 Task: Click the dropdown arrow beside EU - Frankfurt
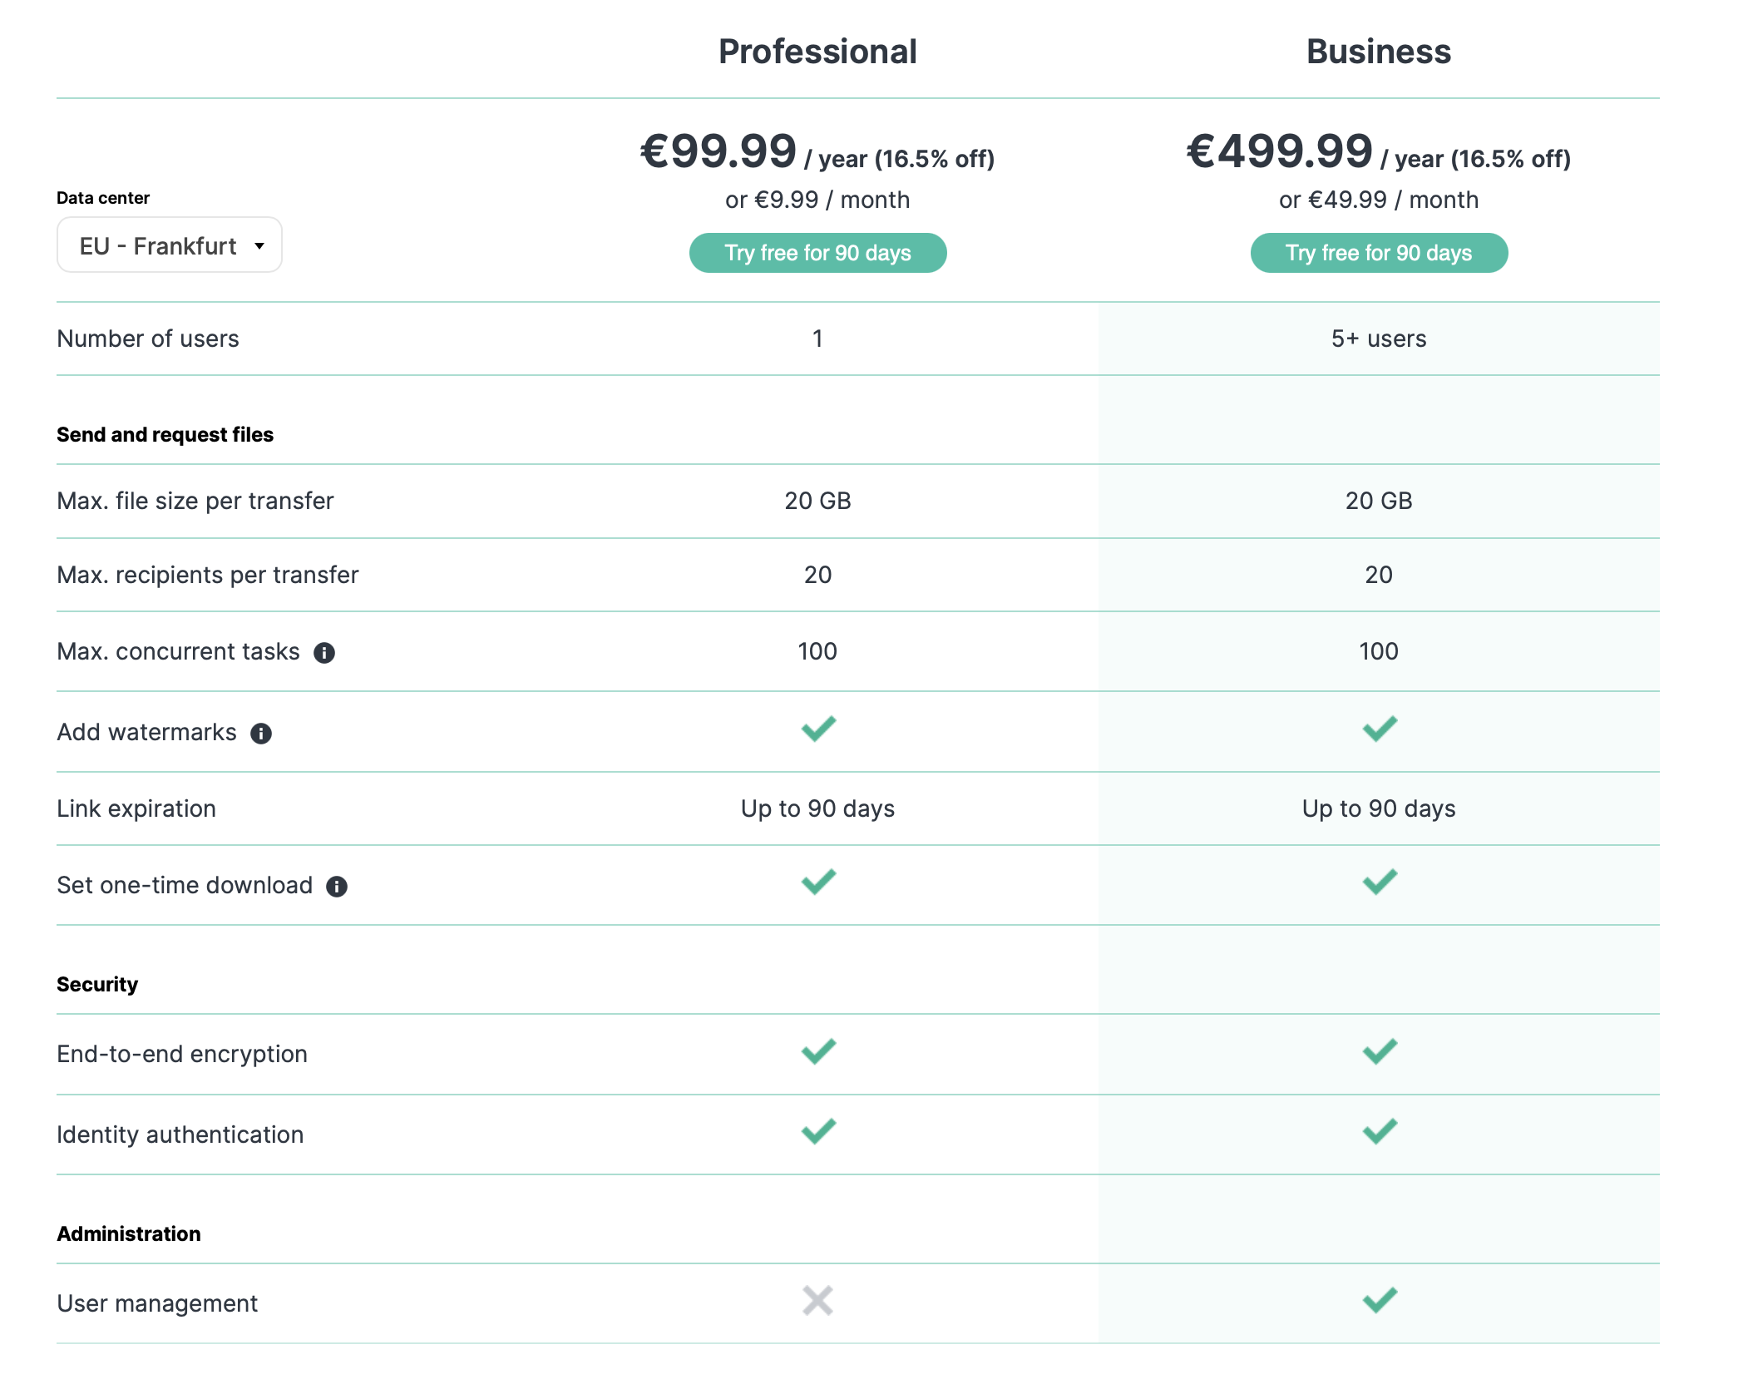pyautogui.click(x=259, y=246)
